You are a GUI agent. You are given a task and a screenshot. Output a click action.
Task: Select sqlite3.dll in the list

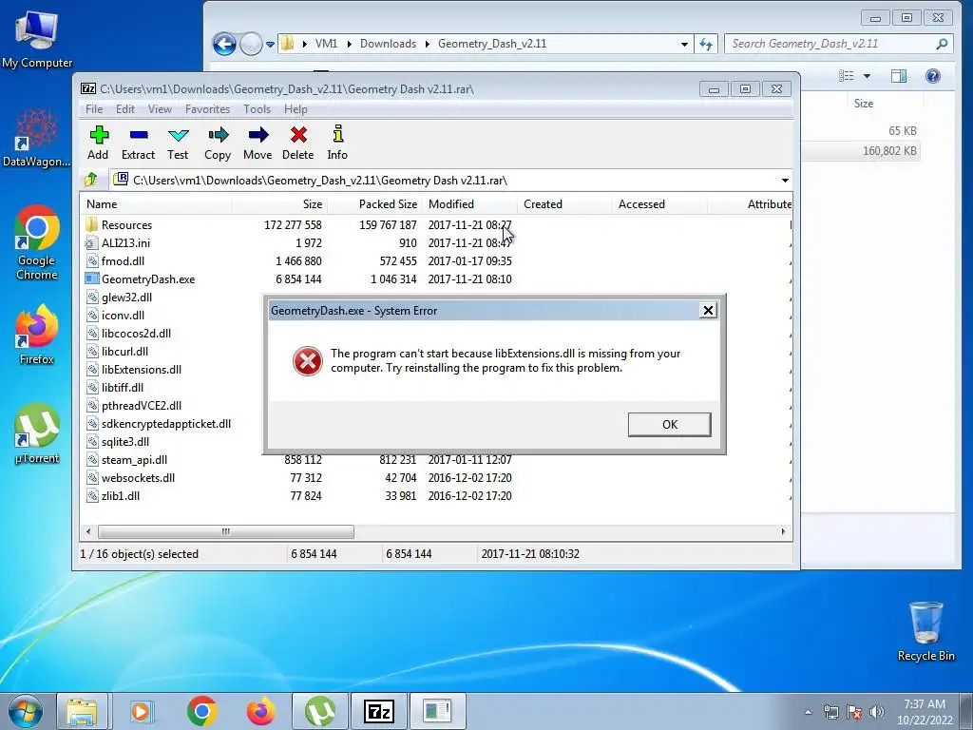click(125, 441)
